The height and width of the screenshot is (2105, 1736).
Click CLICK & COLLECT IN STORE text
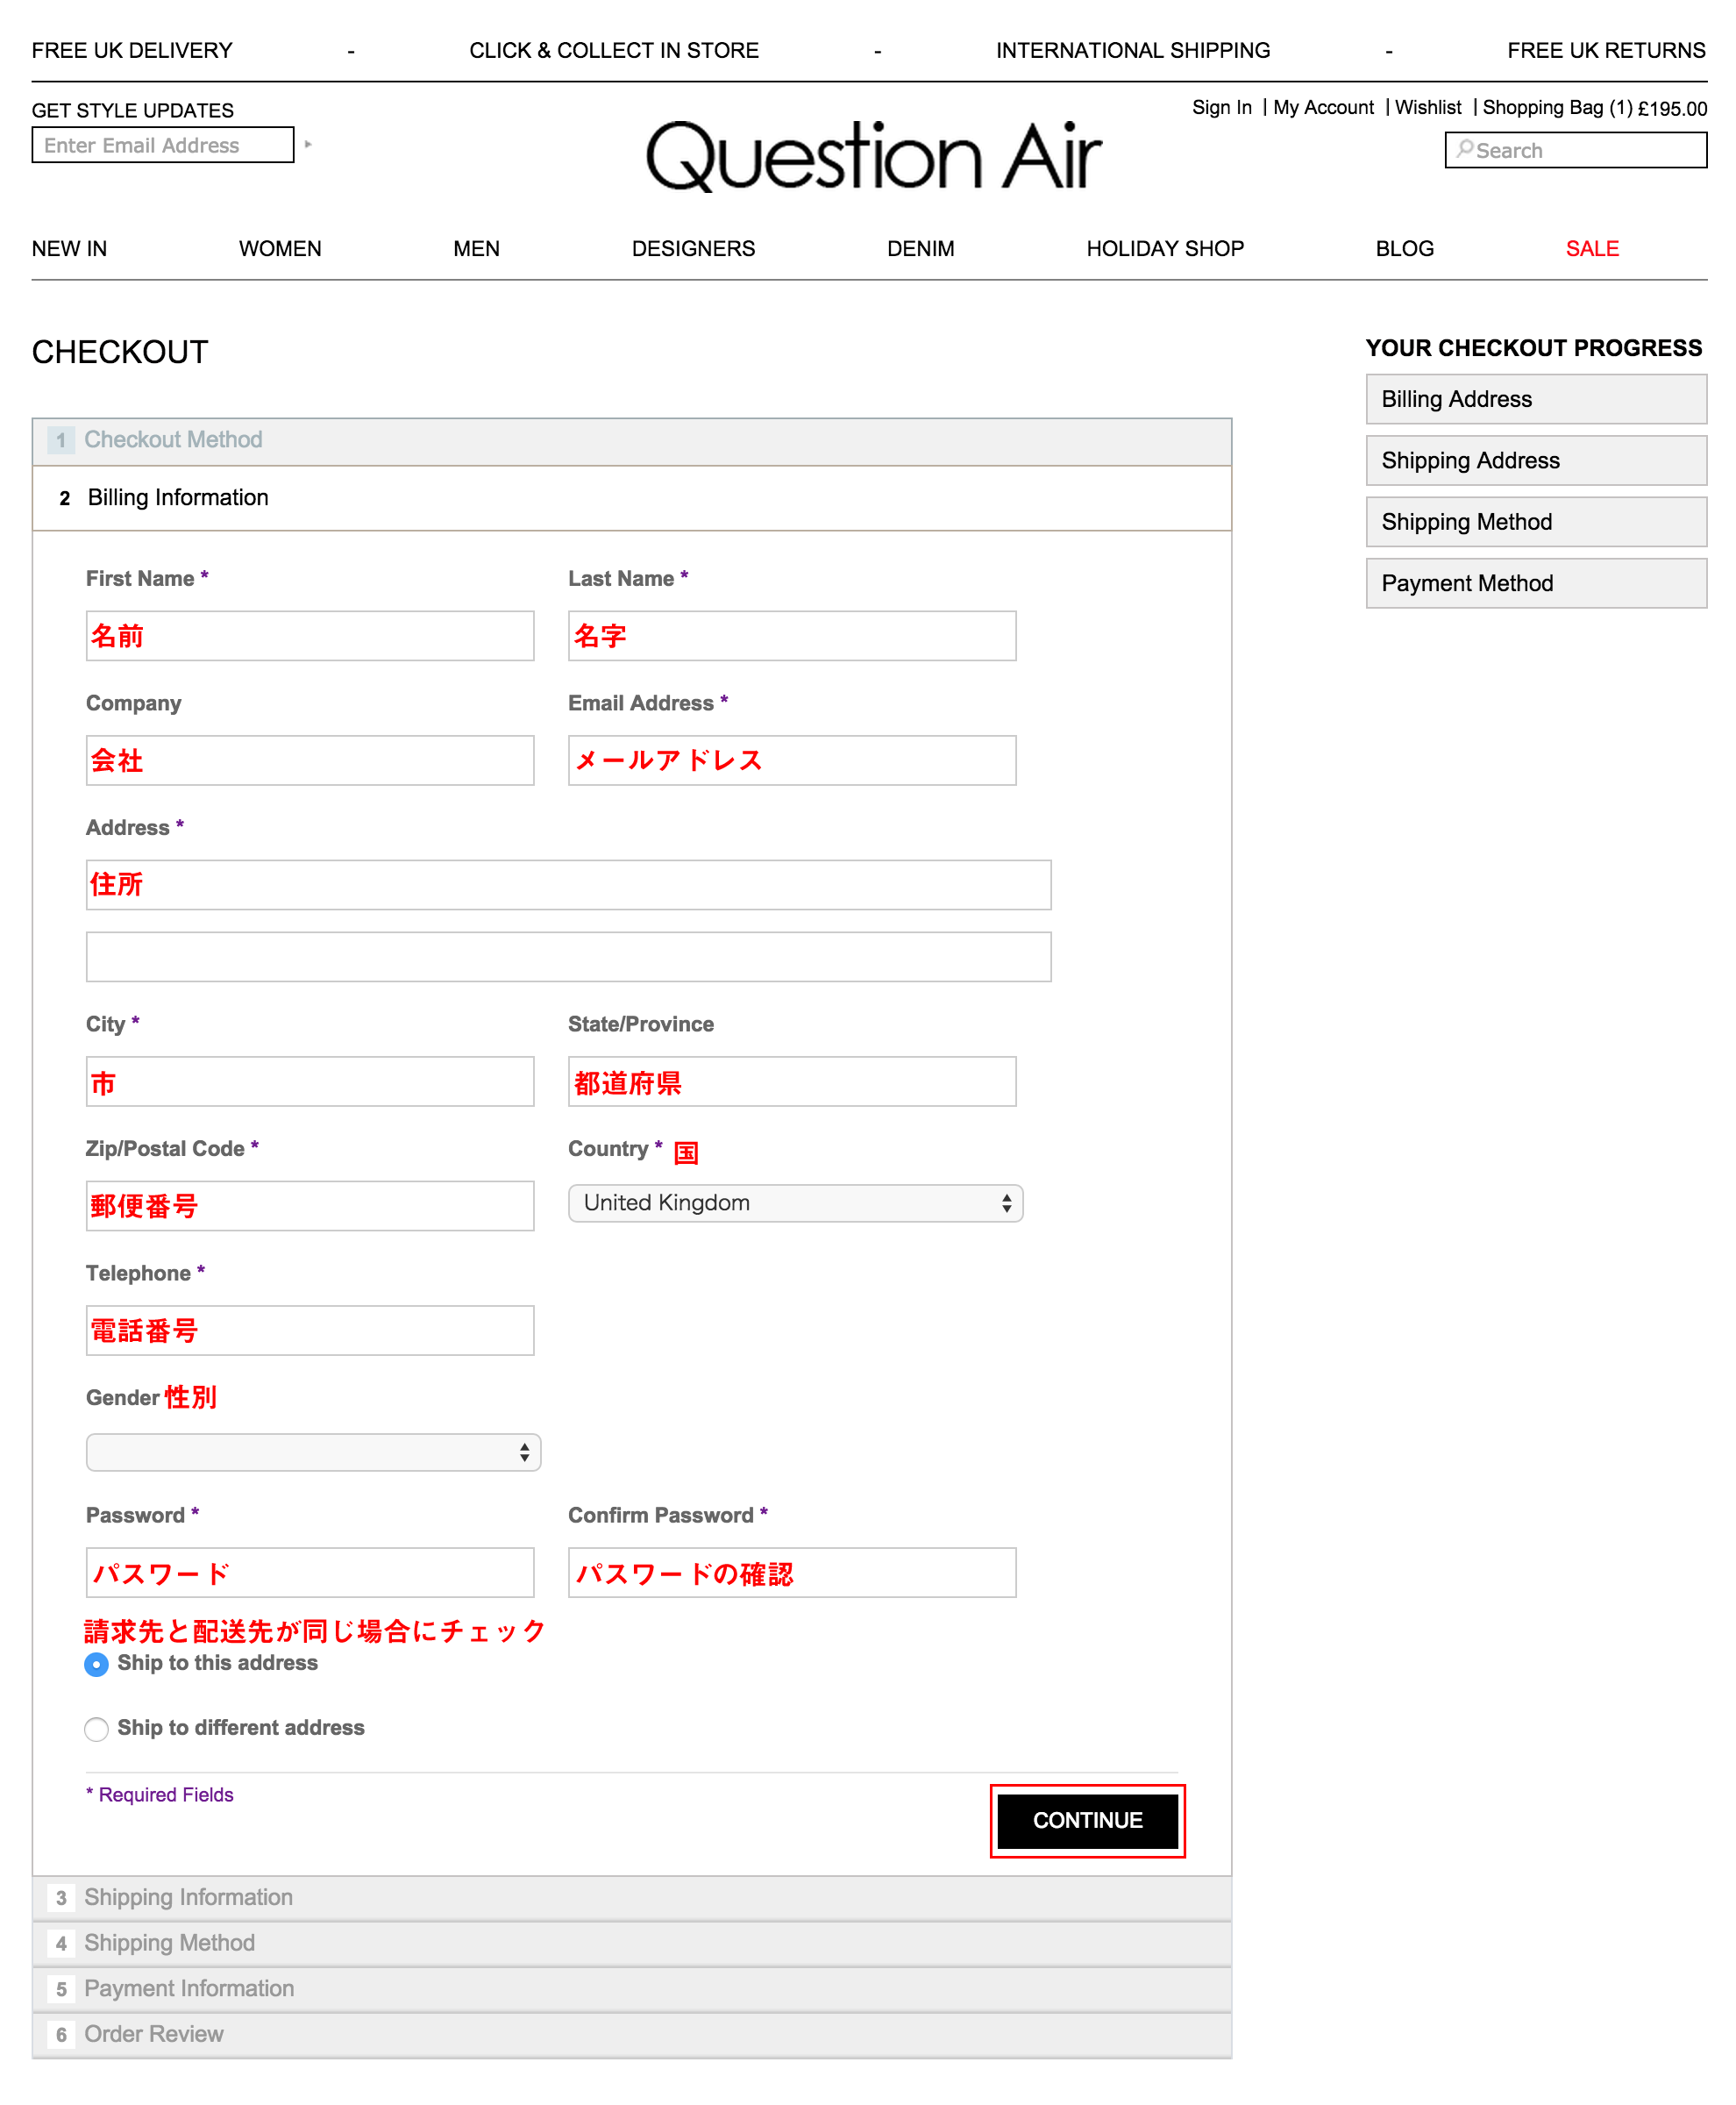(x=614, y=50)
